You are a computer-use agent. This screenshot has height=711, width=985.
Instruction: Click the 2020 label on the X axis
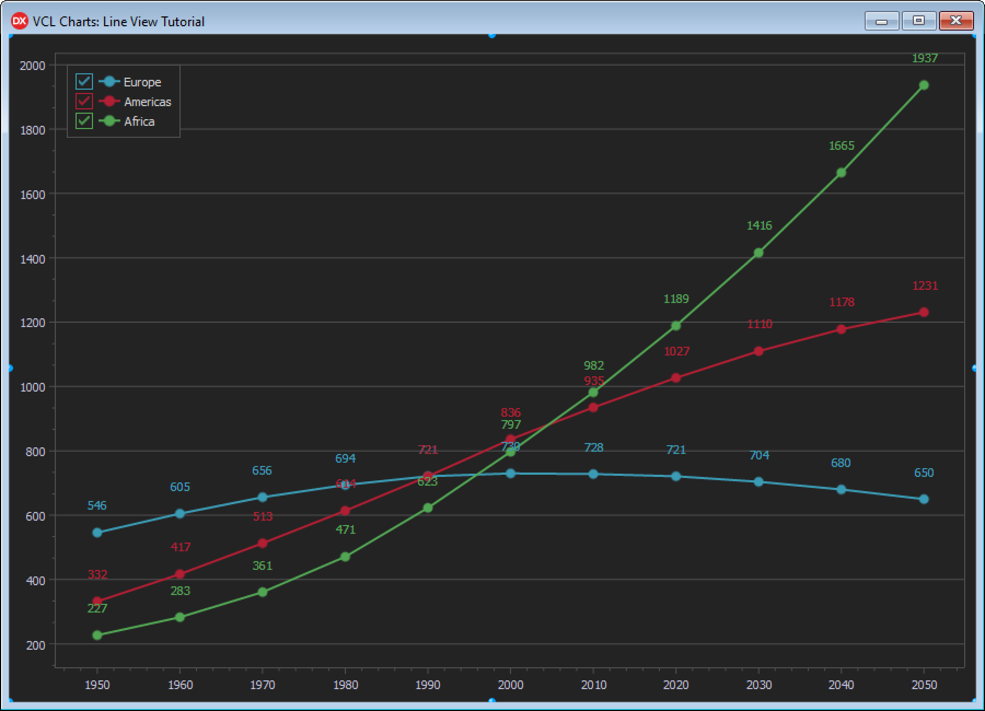[676, 685]
